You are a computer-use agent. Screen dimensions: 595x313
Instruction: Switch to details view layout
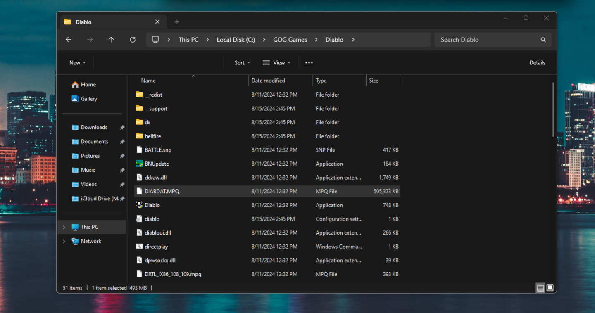coord(540,288)
